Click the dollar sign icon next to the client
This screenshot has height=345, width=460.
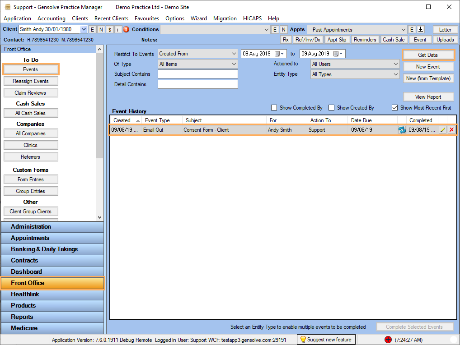110,29
